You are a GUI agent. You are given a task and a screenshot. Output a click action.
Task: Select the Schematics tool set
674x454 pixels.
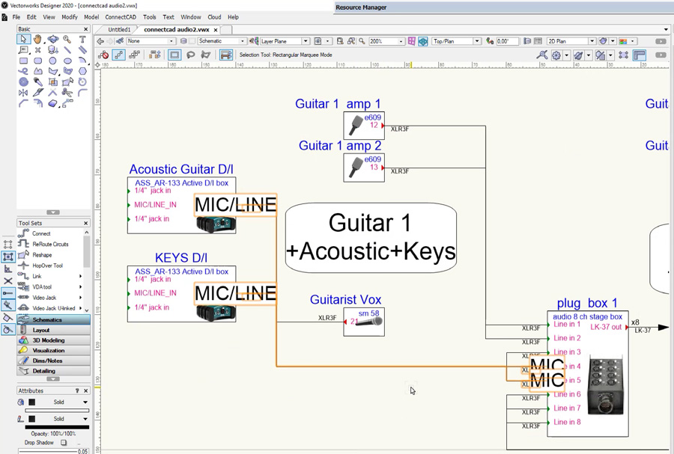click(x=53, y=319)
